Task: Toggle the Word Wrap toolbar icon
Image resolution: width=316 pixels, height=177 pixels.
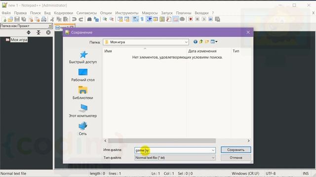Action: [x=135, y=19]
